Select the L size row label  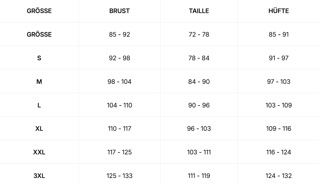(39, 105)
